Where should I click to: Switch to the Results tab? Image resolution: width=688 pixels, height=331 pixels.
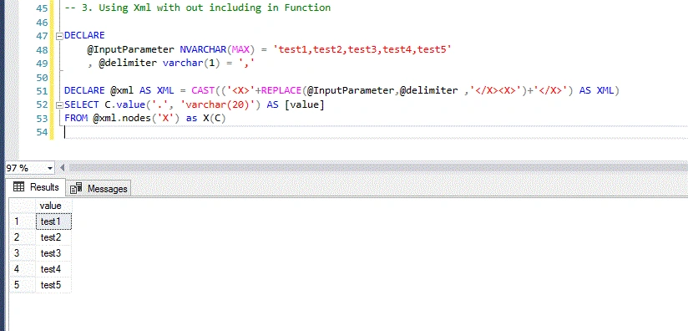click(x=37, y=187)
